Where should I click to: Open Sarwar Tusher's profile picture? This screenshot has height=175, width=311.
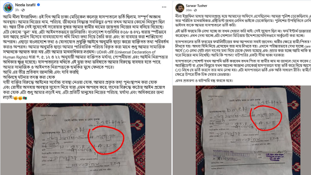pos(180,8)
